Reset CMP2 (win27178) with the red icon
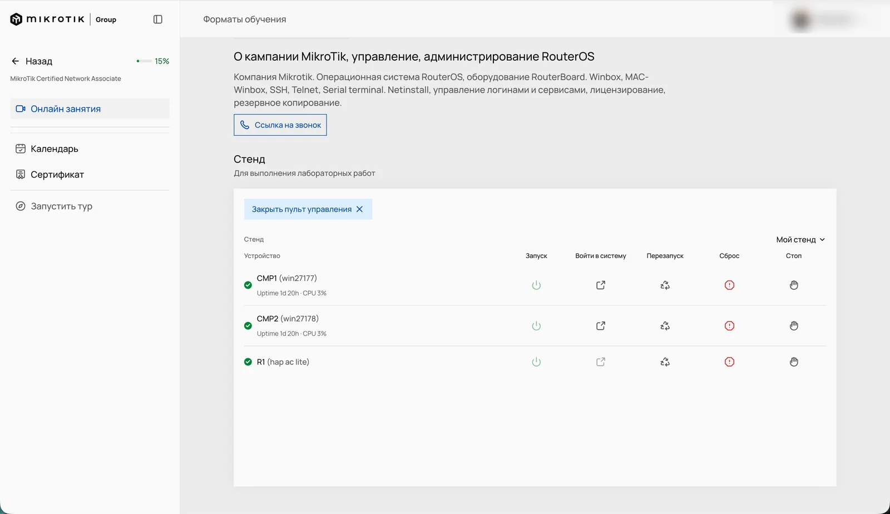Image resolution: width=890 pixels, height=514 pixels. (x=730, y=326)
